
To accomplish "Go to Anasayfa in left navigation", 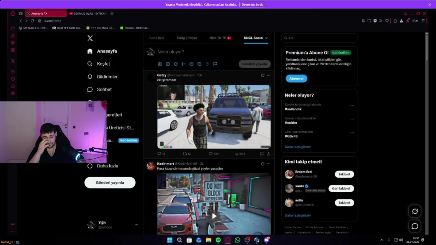I will tap(102, 51).
